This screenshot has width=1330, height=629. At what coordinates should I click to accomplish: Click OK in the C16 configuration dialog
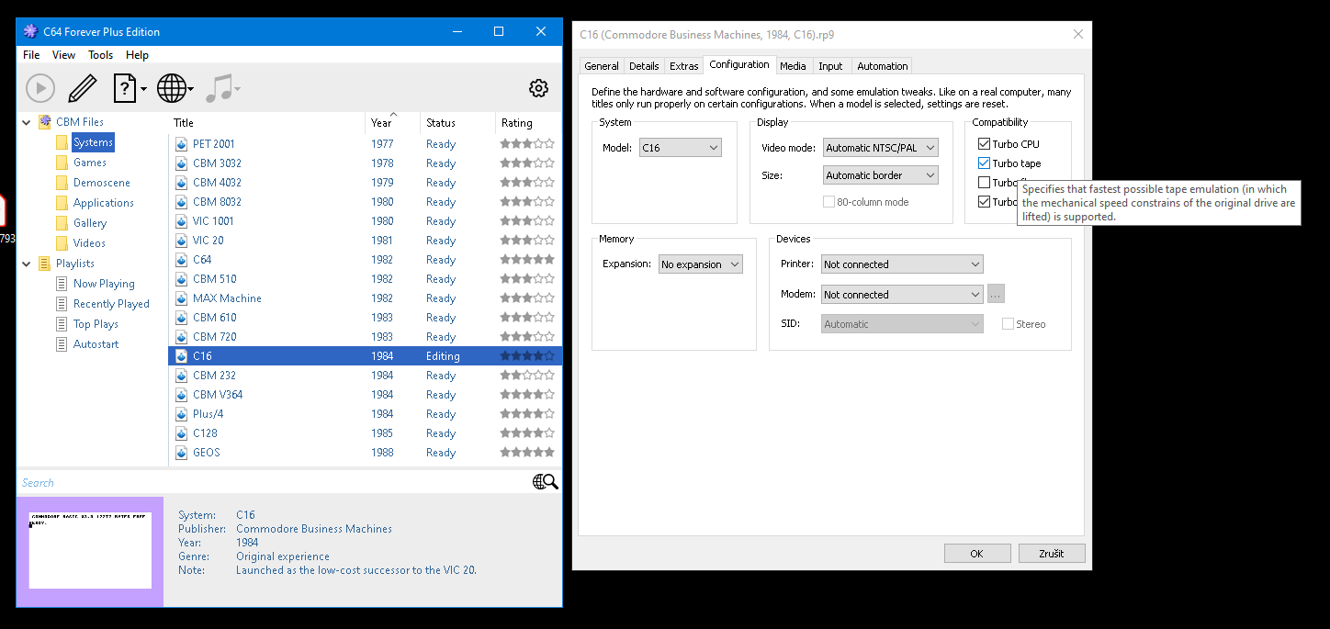(x=976, y=554)
